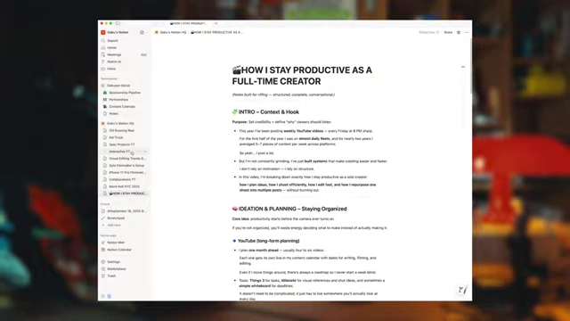Screen dimensions: 570x321
Task: Open a new tab with the plus button
Action: click(216, 23)
